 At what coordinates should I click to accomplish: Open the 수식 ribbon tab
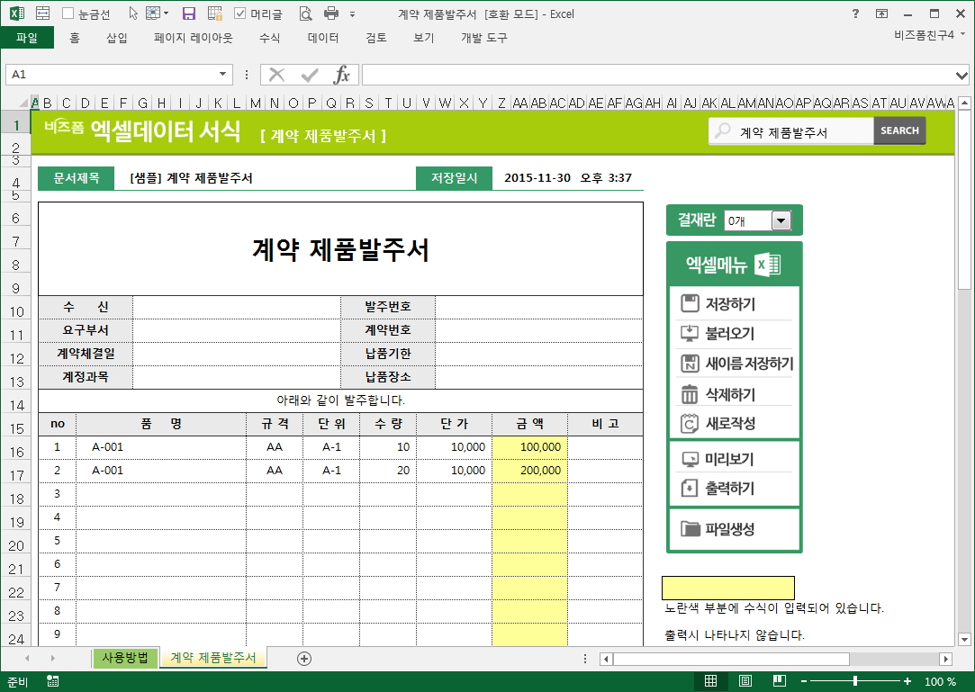point(269,38)
